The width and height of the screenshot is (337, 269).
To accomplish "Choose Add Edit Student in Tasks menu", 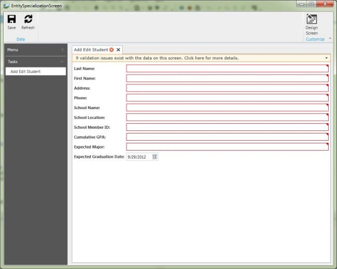I will (x=36, y=71).
